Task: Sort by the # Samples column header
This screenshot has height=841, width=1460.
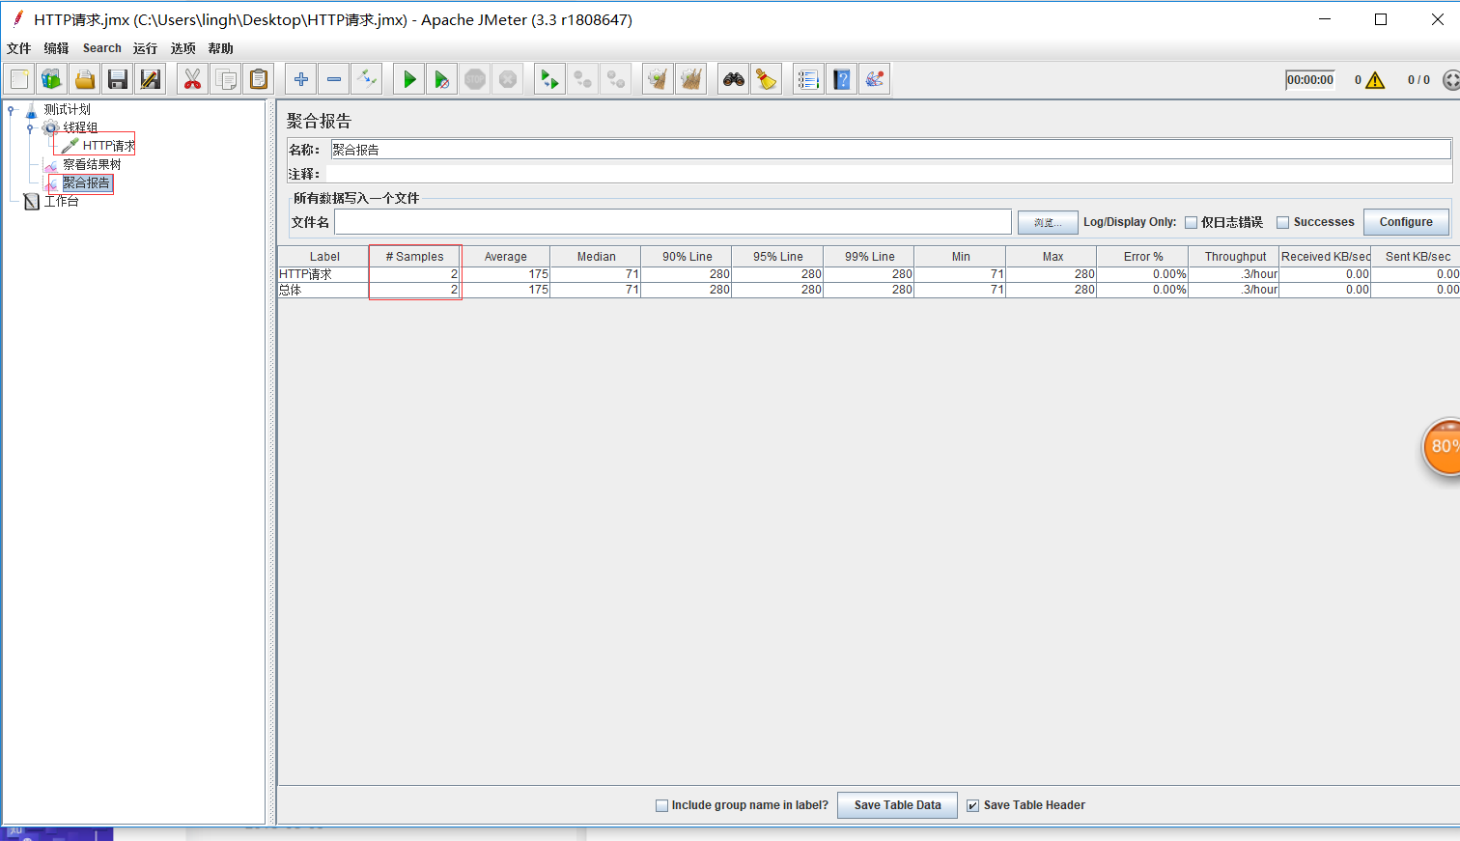Action: (414, 257)
